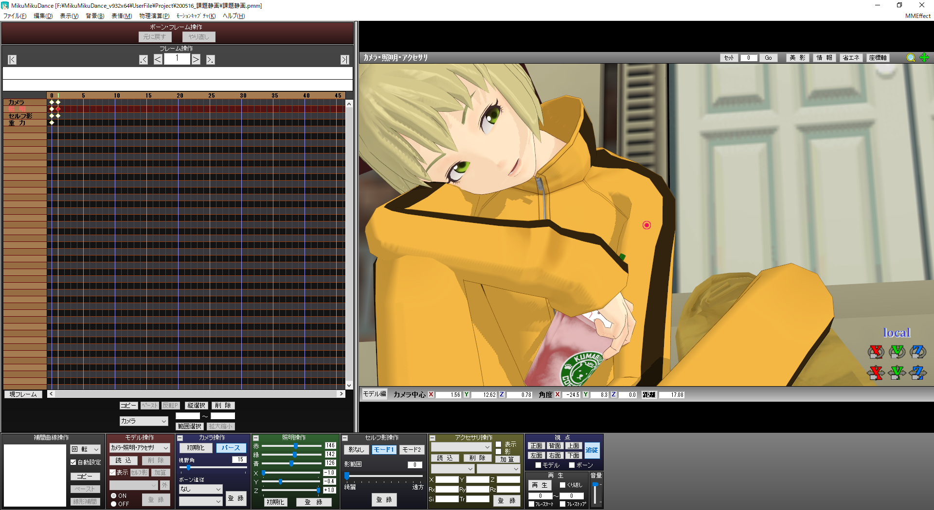Expand the ボーン追従 なし dropdown
934x510 pixels.
[x=200, y=489]
